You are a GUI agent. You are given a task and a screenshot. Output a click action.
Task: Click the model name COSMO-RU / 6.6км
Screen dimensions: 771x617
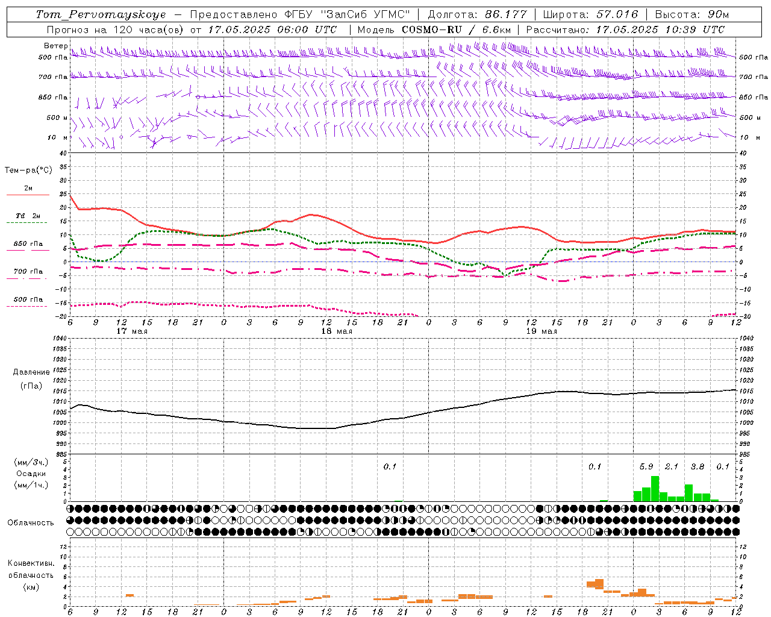point(457,30)
